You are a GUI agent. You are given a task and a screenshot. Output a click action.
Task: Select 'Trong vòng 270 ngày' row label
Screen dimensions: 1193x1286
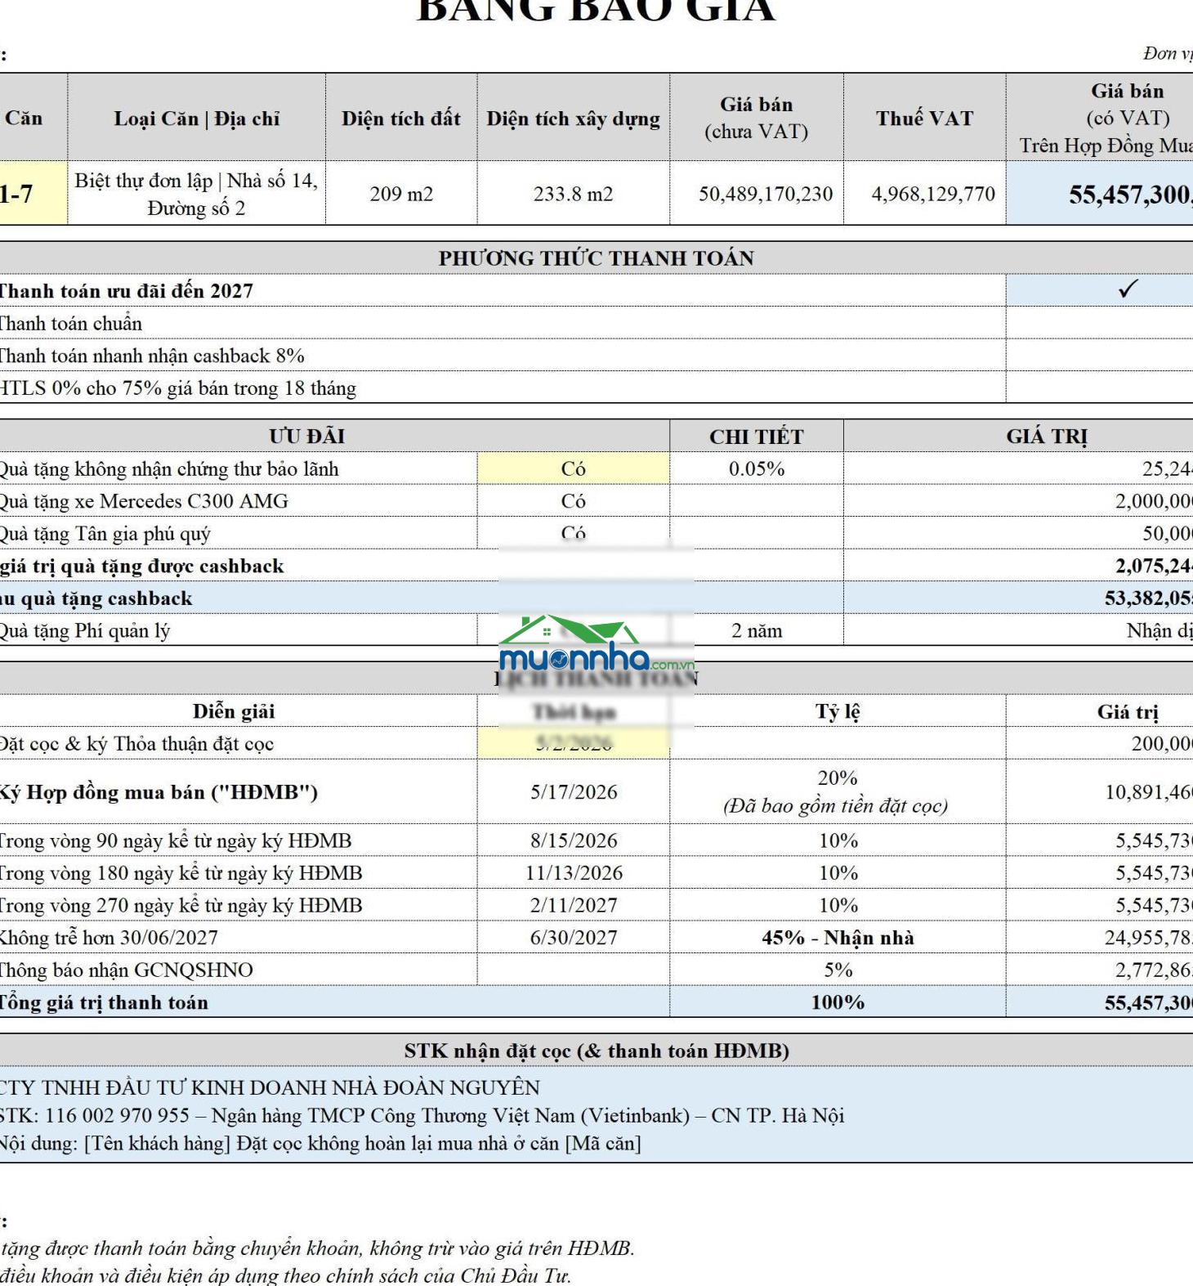coord(180,905)
